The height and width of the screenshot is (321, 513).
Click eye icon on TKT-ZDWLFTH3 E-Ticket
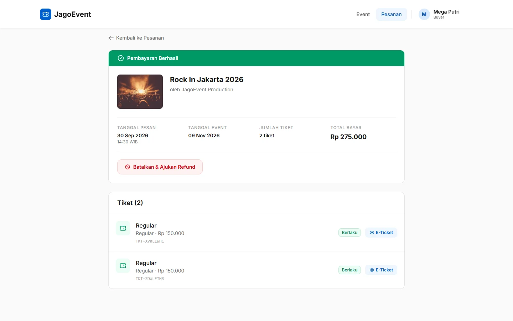[x=372, y=270]
